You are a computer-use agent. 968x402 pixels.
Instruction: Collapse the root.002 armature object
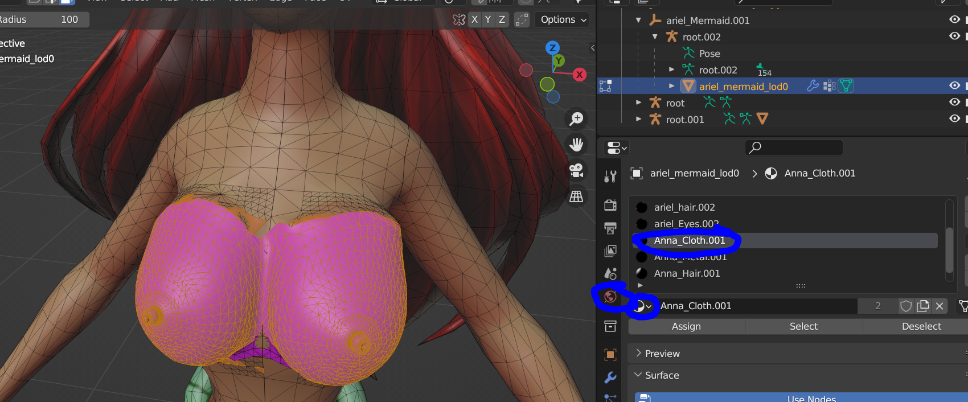point(655,37)
